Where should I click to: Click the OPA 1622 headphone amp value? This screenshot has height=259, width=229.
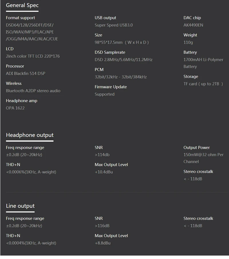point(15,108)
